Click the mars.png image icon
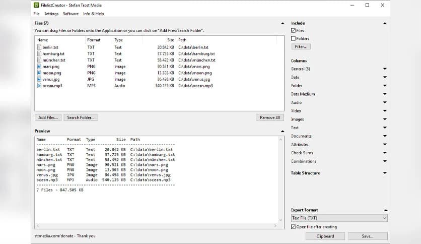 click(x=39, y=67)
